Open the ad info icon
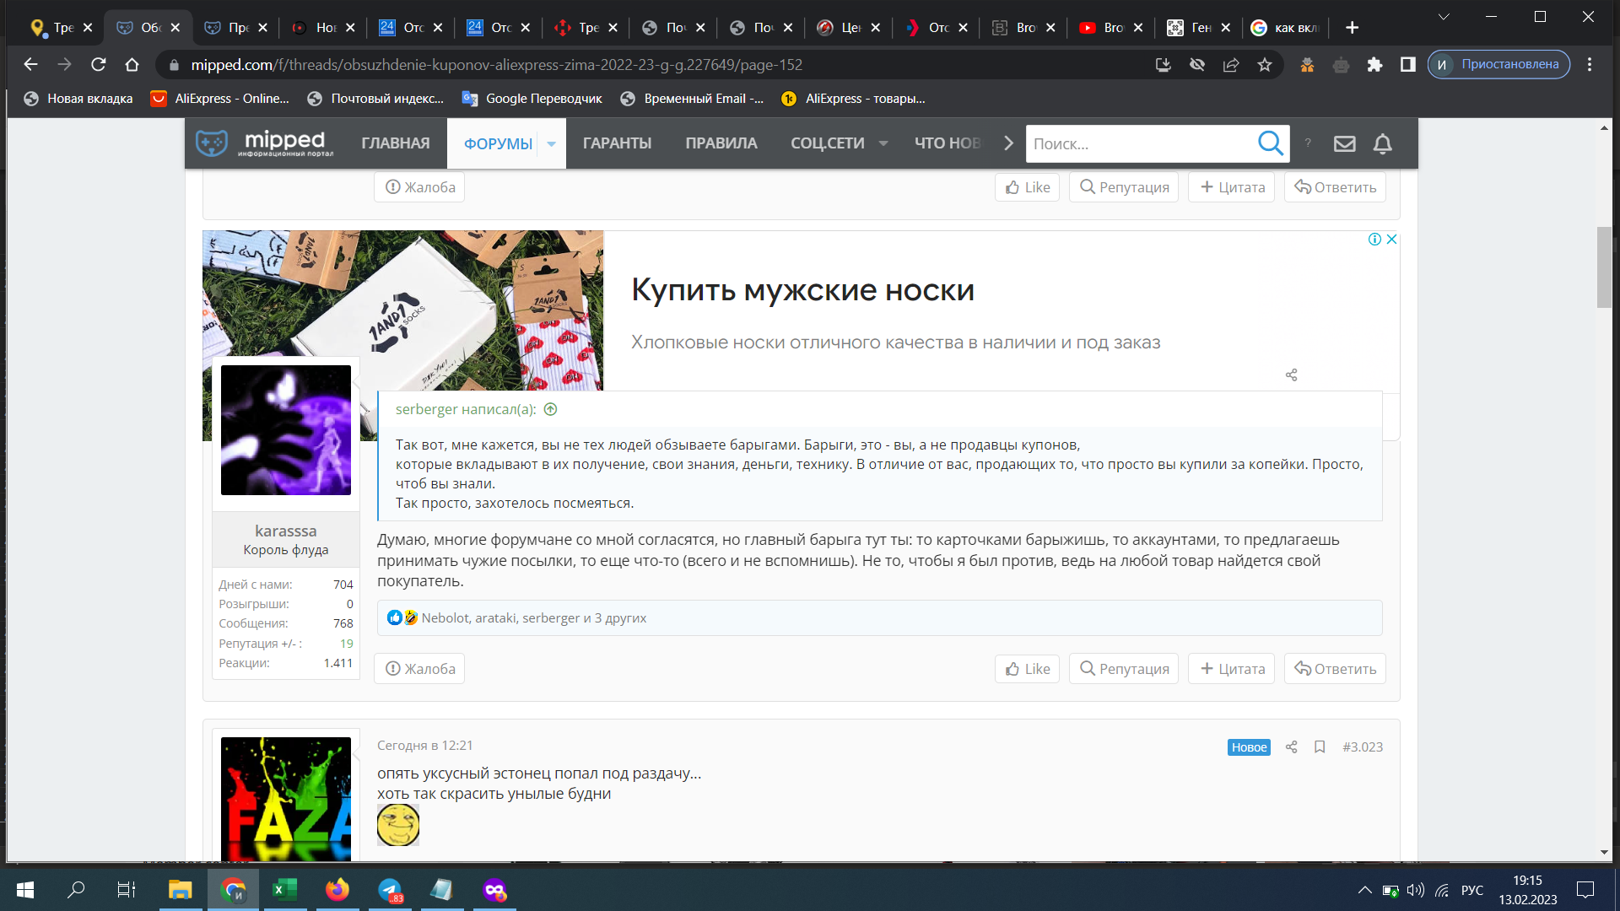This screenshot has height=911, width=1620. 1374,240
